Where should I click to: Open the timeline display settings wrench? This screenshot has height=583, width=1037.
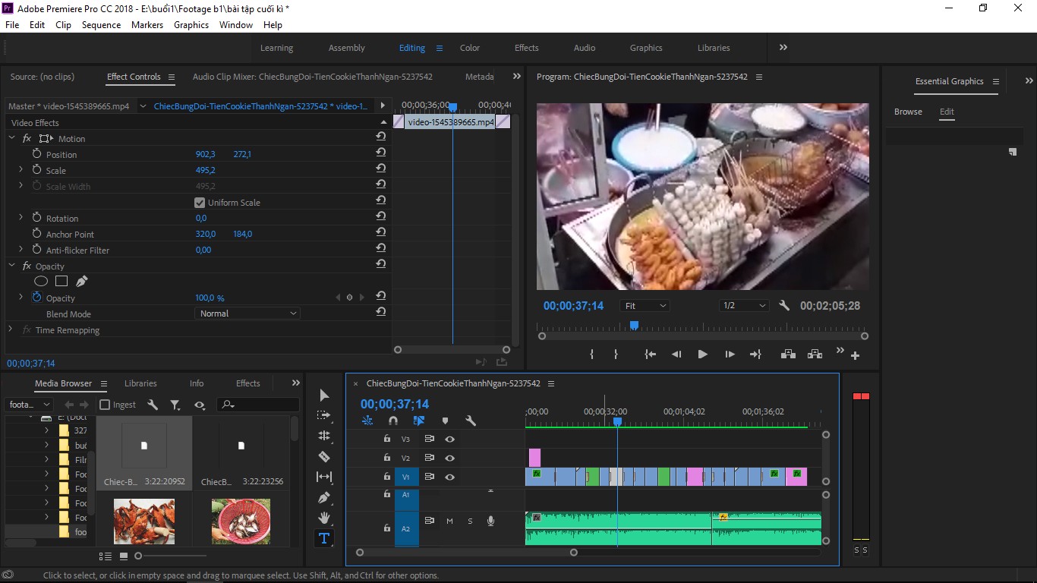click(471, 421)
